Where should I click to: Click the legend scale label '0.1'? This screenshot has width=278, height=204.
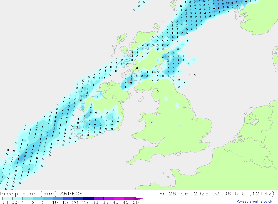pos(5,202)
